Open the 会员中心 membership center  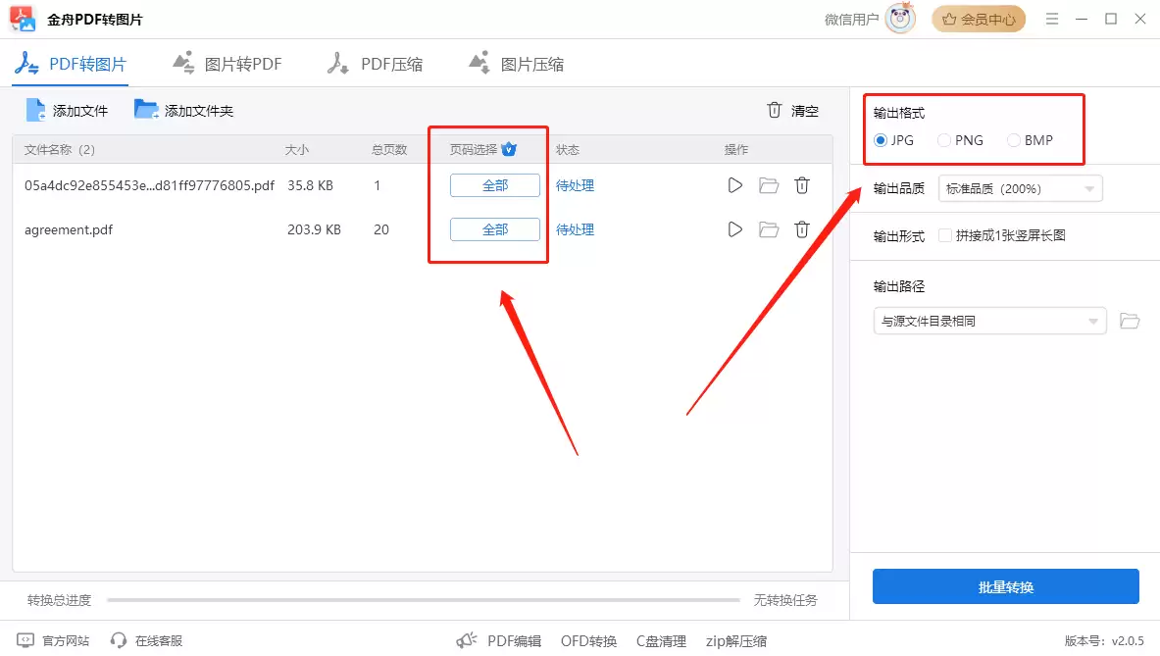coord(979,18)
